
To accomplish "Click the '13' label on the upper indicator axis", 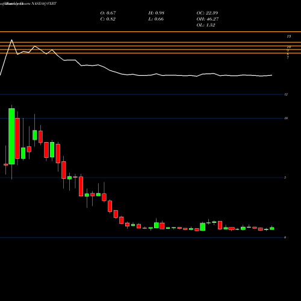I will 289,37.
